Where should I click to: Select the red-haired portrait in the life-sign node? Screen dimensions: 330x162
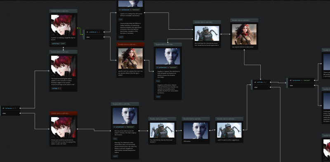point(63,25)
